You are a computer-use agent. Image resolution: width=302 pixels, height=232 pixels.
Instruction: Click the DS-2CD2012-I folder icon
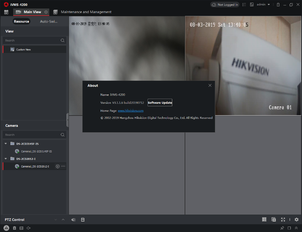pos(12,159)
